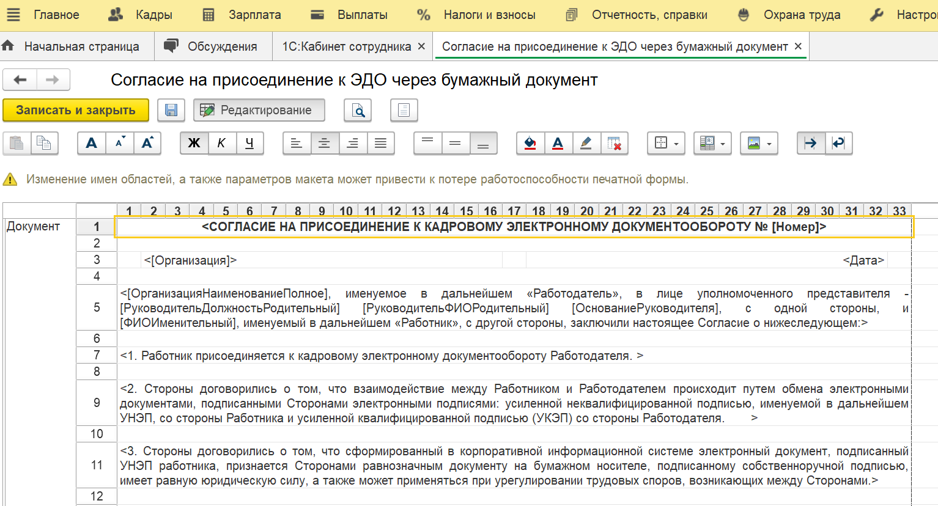Align the cell content to the top
The height and width of the screenshot is (506, 938).
pyautogui.click(x=427, y=143)
